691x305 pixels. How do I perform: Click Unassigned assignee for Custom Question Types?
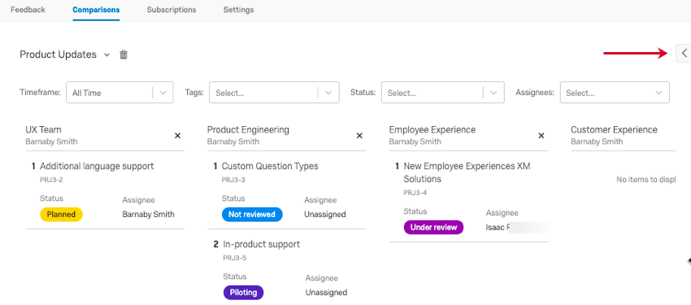325,215
